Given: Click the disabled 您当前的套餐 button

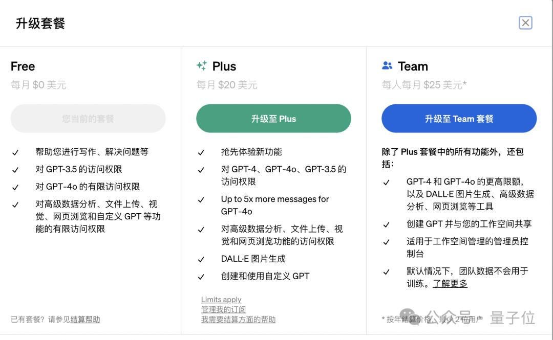Looking at the screenshot, I should point(88,119).
